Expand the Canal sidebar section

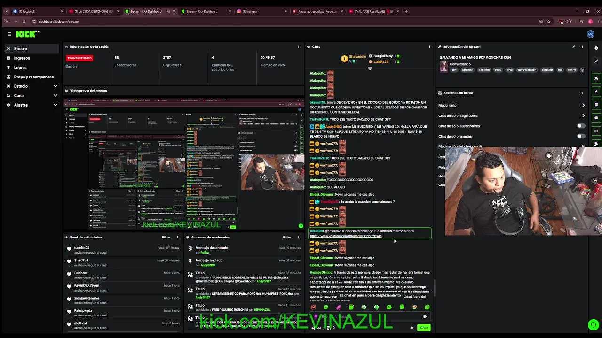pos(32,96)
